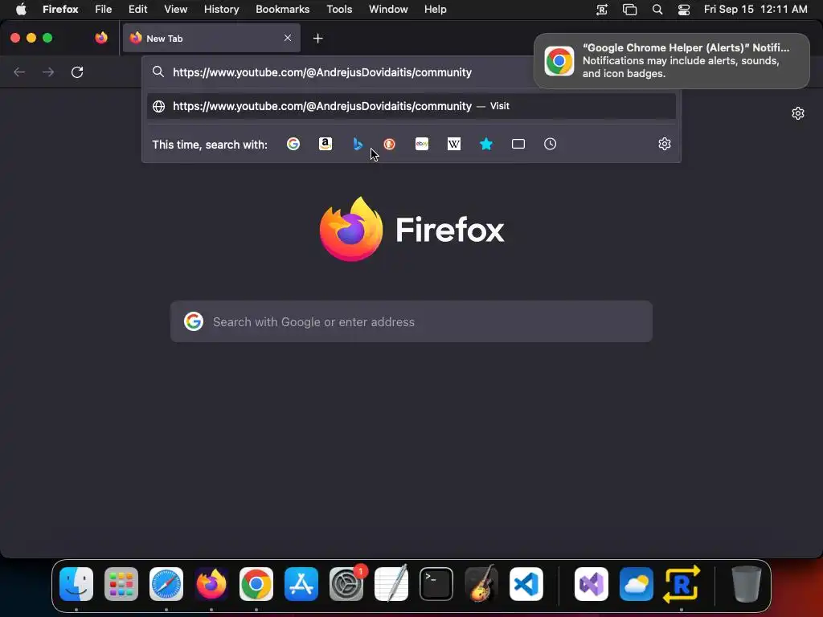This screenshot has height=617, width=823.
Task: Open the Weather app from the Dock
Action: pyautogui.click(x=637, y=584)
